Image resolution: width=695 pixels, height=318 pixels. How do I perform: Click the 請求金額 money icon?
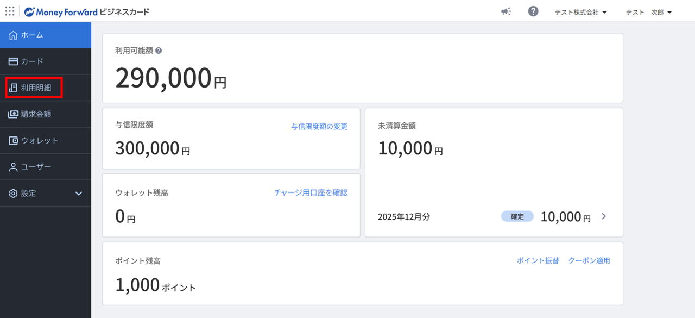click(14, 114)
